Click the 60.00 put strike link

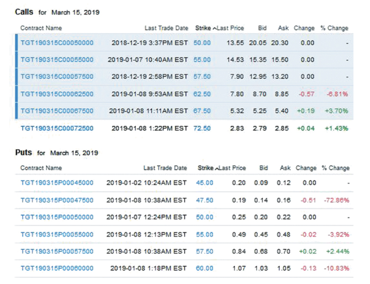click(x=205, y=268)
